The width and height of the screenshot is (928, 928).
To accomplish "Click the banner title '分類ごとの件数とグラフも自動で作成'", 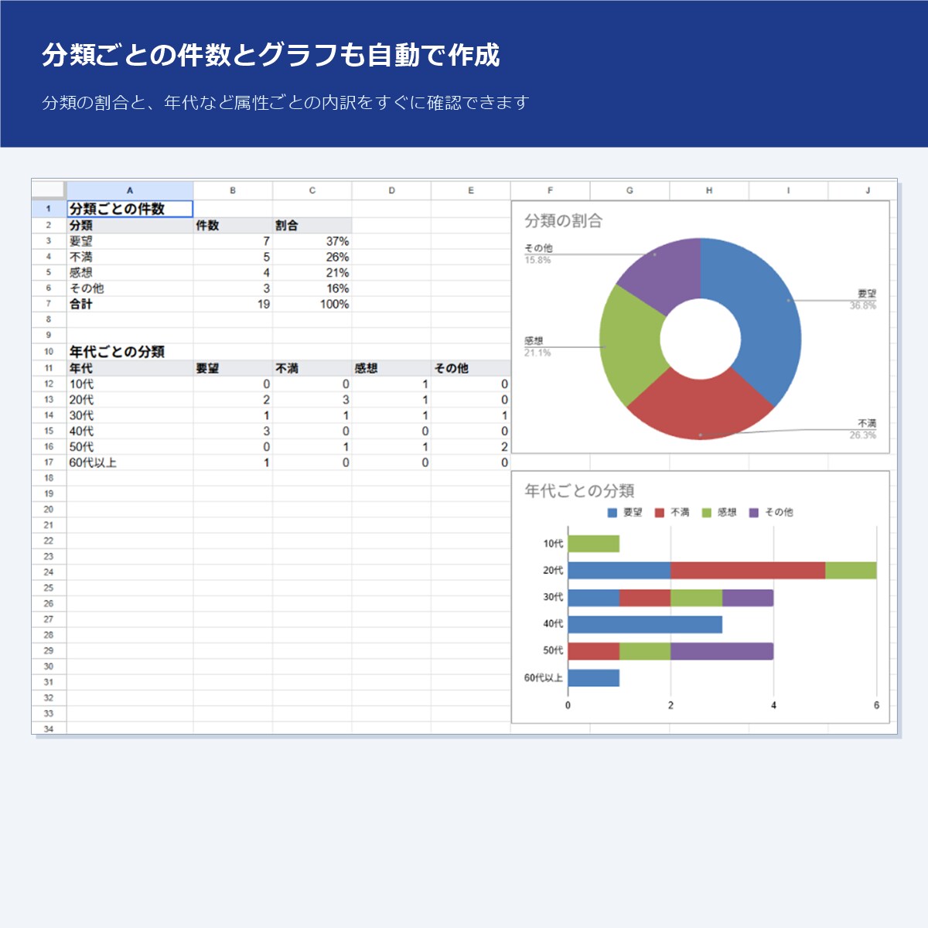I will click(x=271, y=55).
